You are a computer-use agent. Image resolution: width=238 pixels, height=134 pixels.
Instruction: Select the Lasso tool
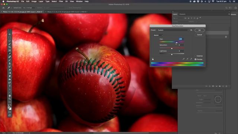10,41
